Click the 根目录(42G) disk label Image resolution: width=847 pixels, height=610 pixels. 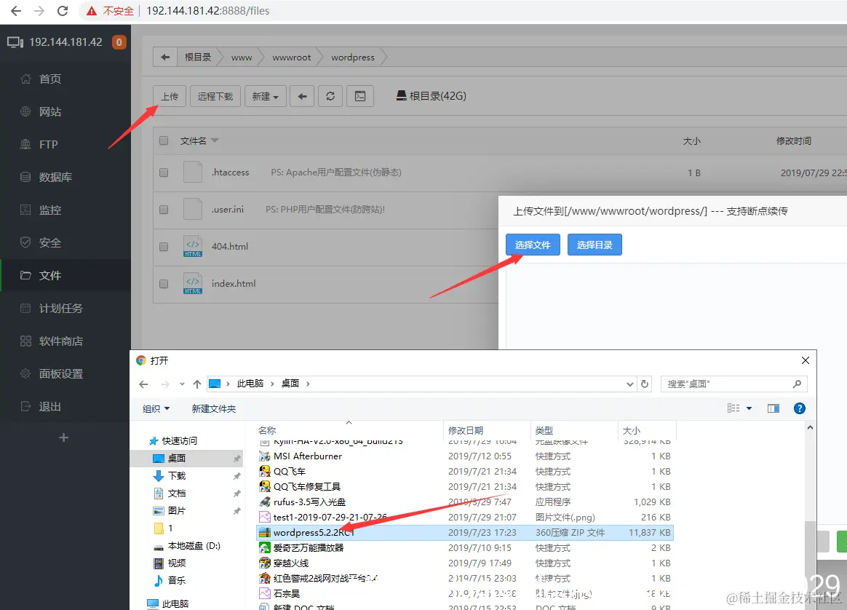[x=431, y=96]
